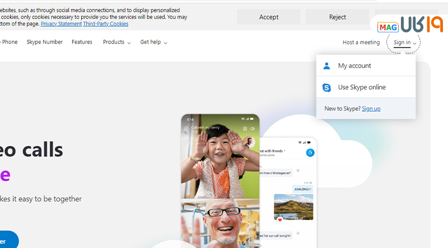
Task: Expand the Products dropdown menu
Action: 117,42
